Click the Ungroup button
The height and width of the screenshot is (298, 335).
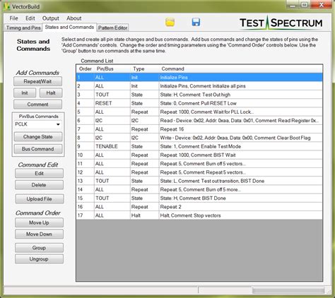39,259
